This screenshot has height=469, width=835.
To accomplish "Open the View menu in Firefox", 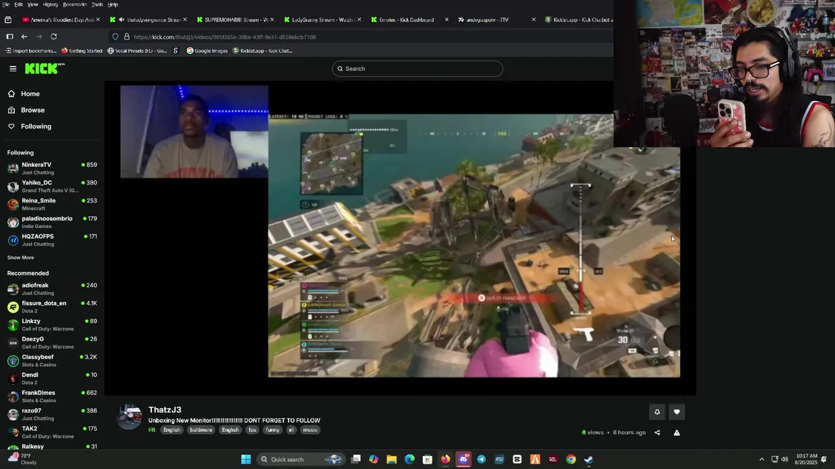I will tap(33, 5).
